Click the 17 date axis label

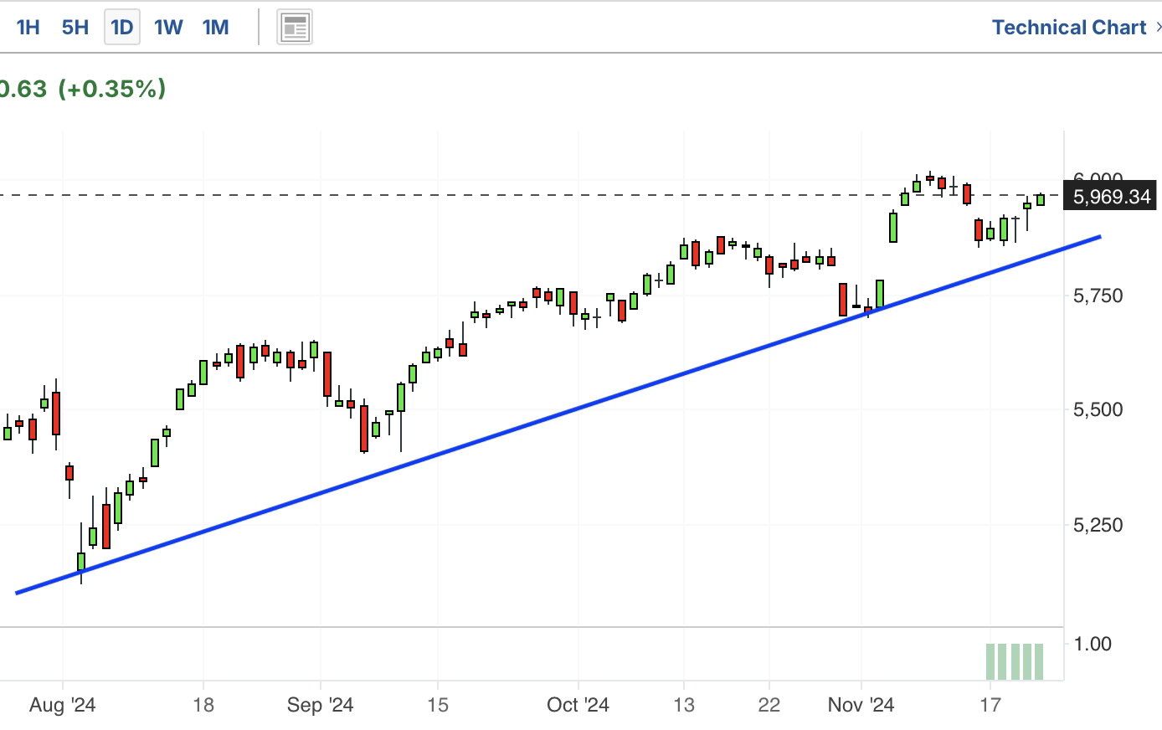pyautogui.click(x=990, y=705)
